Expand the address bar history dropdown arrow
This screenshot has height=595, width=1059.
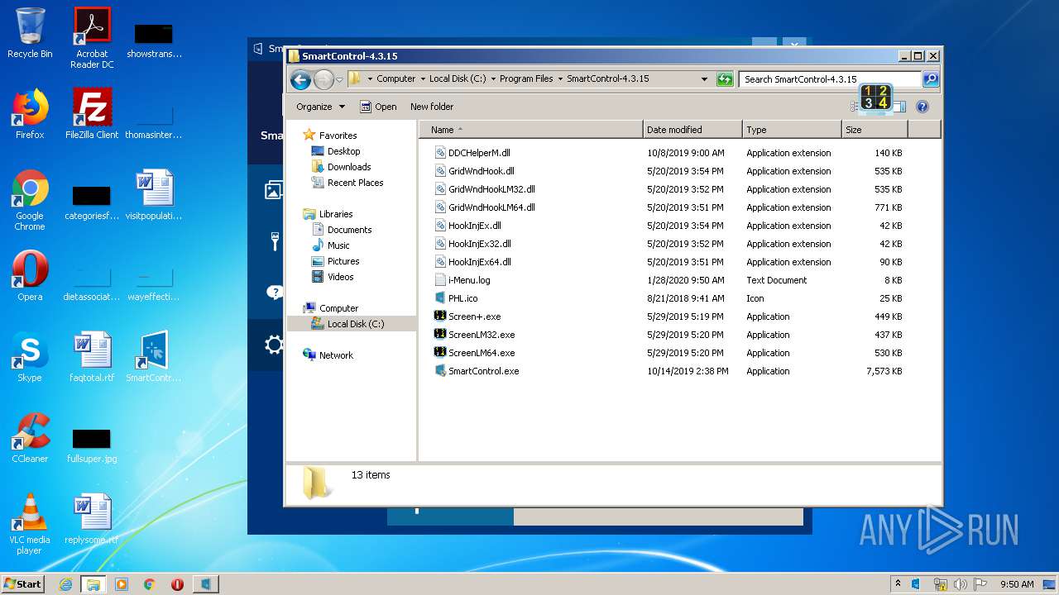coord(704,79)
